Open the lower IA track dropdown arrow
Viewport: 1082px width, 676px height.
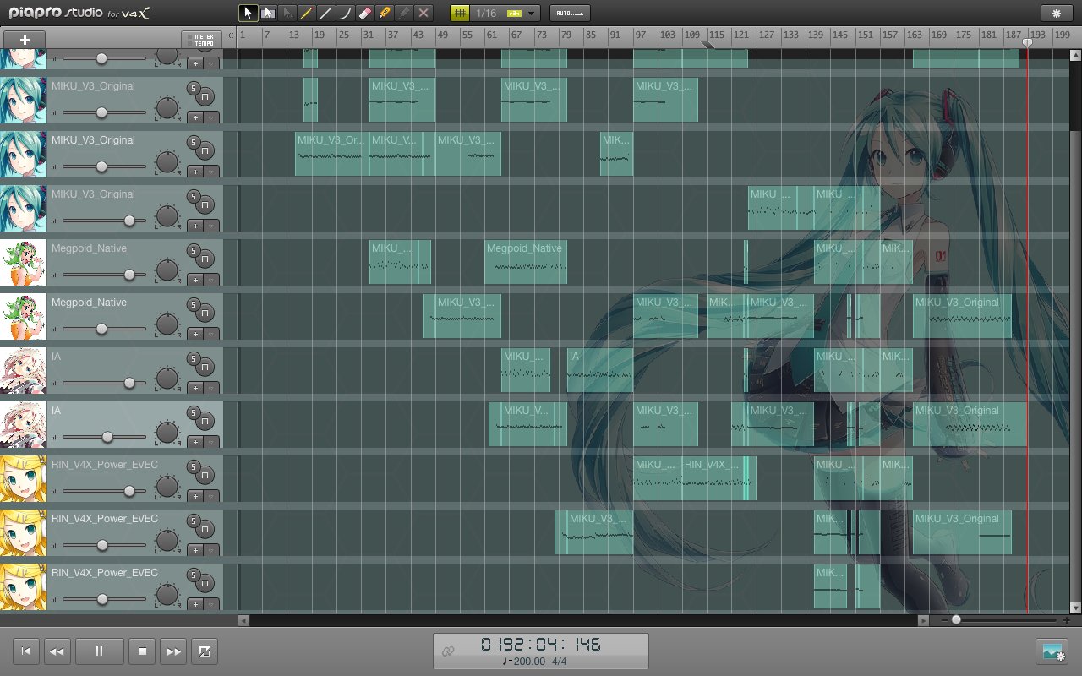click(x=211, y=442)
